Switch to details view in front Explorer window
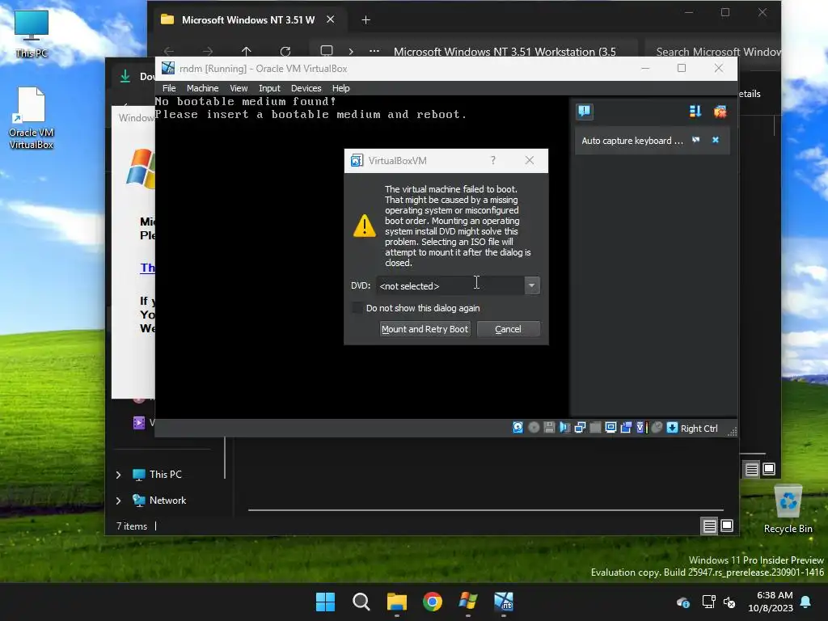The height and width of the screenshot is (621, 828). [710, 526]
